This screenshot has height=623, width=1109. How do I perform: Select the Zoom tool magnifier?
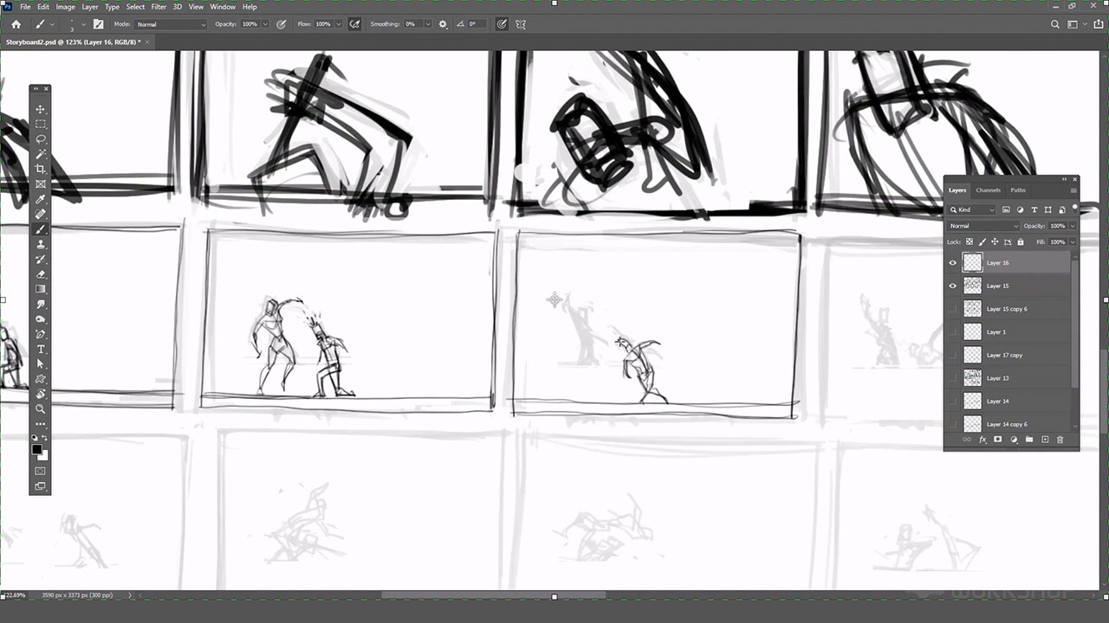click(41, 409)
